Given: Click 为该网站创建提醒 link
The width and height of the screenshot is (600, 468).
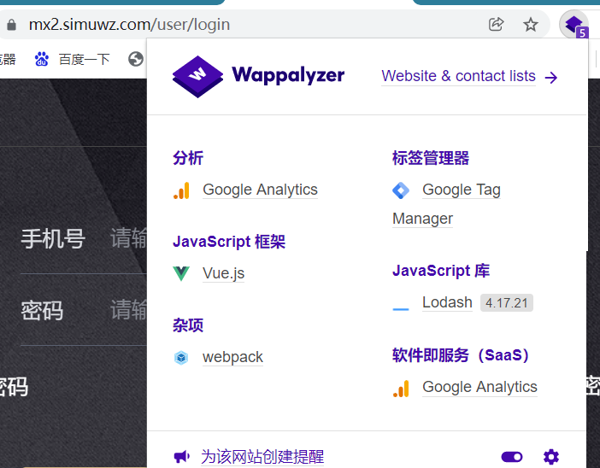Looking at the screenshot, I should point(262,457).
